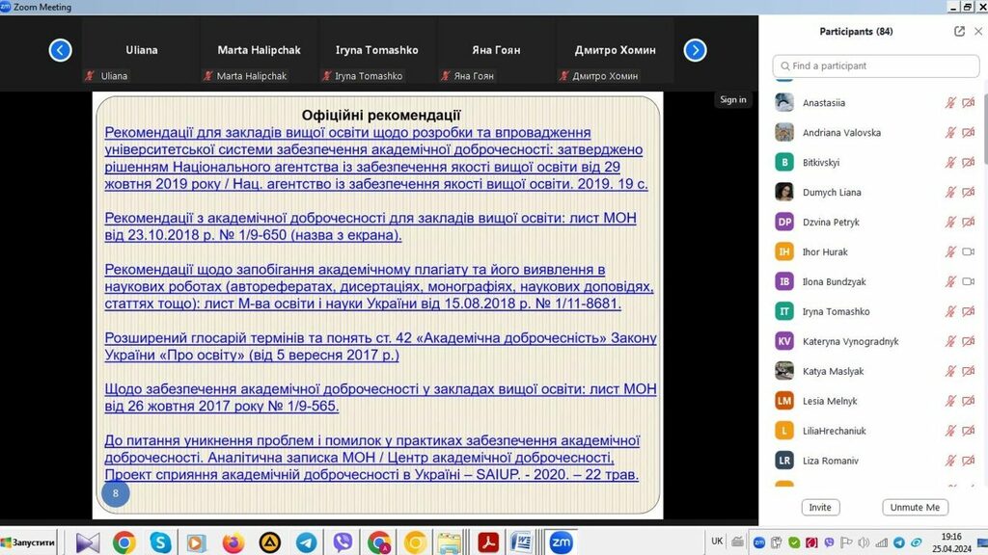Open Telegram from the taskbar
Image resolution: width=988 pixels, height=555 pixels.
(x=306, y=542)
